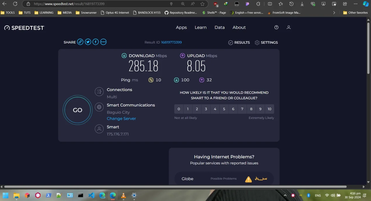Viewport: 371px width, 201px height.
Task: Click the Speedtest logo
Action: pos(24,28)
